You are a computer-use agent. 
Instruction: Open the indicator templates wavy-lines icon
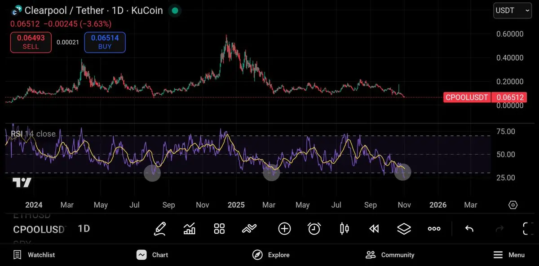coord(249,229)
